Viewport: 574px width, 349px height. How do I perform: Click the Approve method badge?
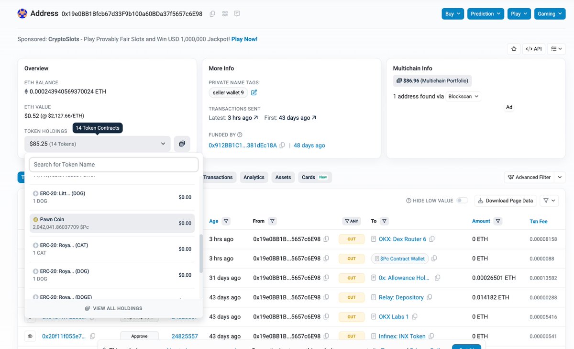coord(139,336)
